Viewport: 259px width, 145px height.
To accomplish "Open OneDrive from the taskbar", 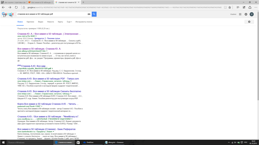I will (x=92, y=142).
